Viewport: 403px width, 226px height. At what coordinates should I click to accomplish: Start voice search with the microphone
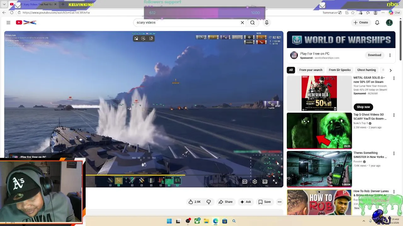click(267, 23)
